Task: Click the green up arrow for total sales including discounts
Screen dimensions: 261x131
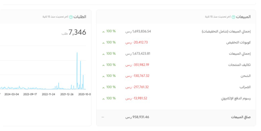Action: pos(103,32)
